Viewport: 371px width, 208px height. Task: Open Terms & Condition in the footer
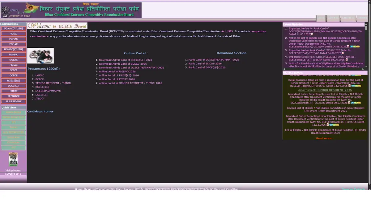coord(227,189)
